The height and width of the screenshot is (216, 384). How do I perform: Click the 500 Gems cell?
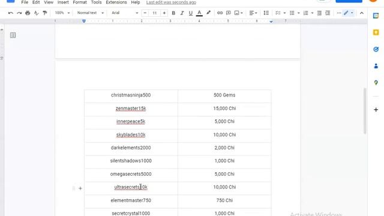[224, 96]
